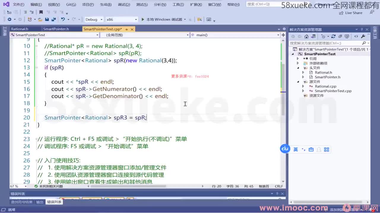This screenshot has height=213, width=380.
Task: Switch to SmartPointer.h editor tab
Action: (x=56, y=29)
